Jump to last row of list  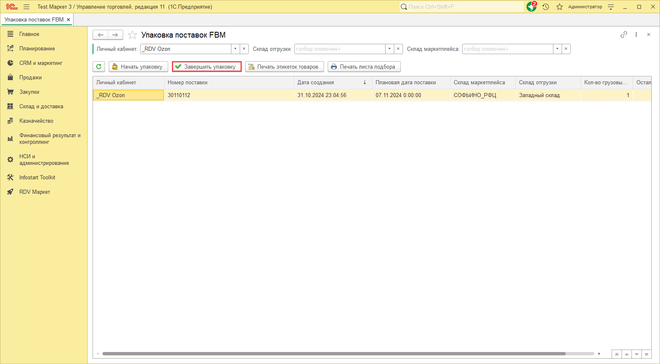click(646, 354)
